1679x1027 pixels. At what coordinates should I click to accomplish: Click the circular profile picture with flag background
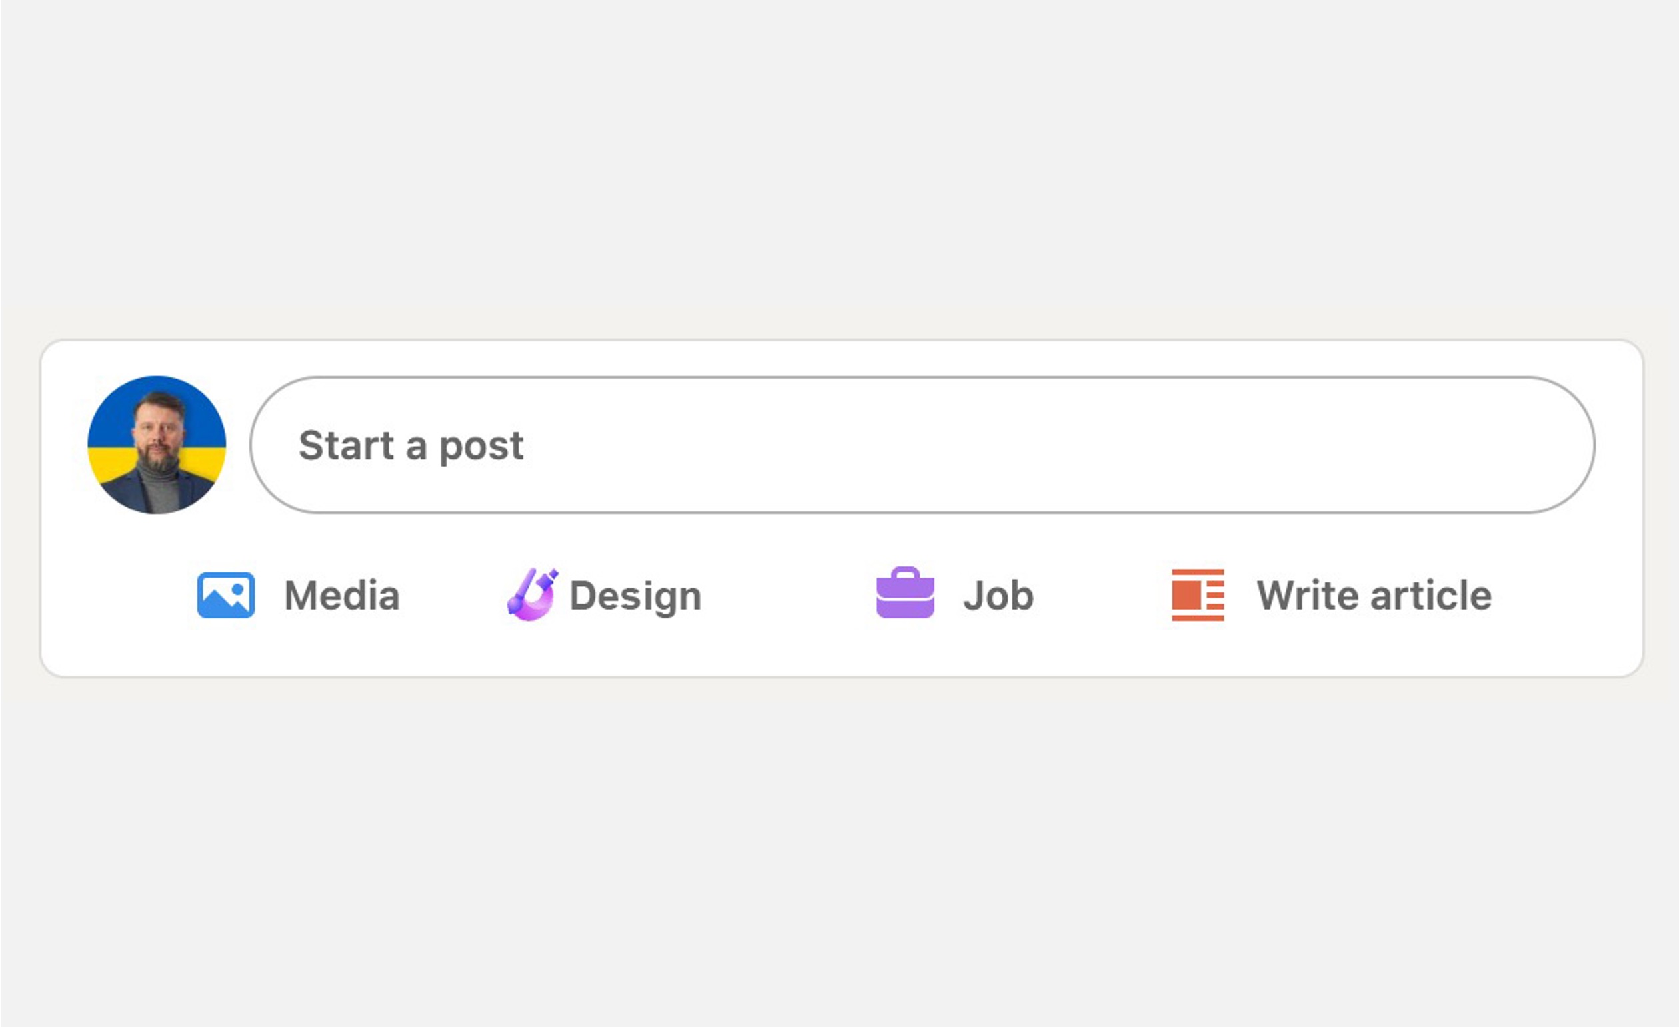[x=157, y=444]
